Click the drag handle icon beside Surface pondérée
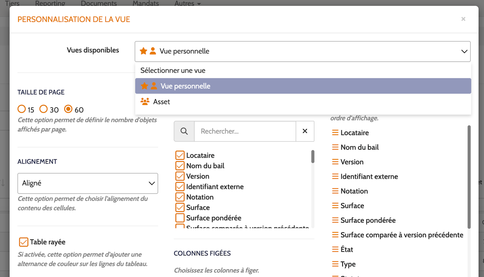This screenshot has width=484, height=277. [335, 220]
